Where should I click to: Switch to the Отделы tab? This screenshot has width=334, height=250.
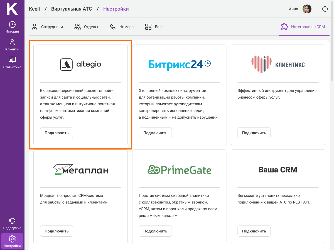pyautogui.click(x=86, y=27)
